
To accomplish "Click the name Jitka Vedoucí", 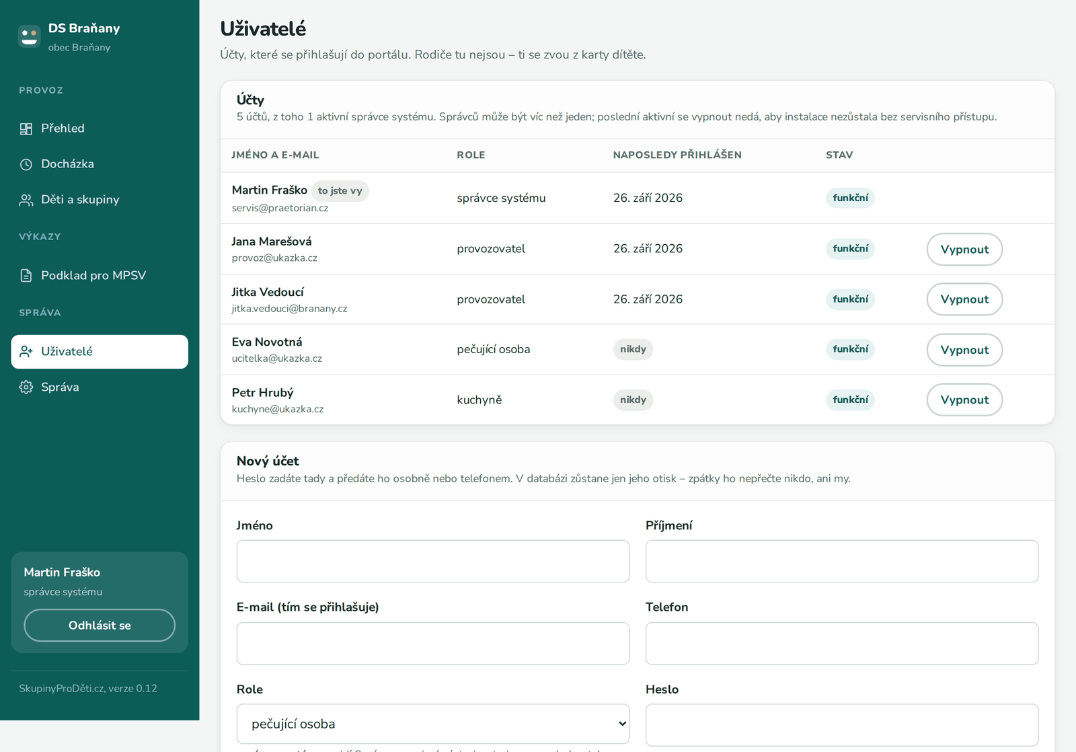I will click(x=268, y=292).
